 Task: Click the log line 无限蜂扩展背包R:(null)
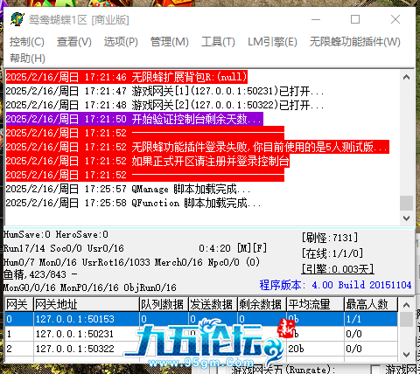click(x=127, y=77)
